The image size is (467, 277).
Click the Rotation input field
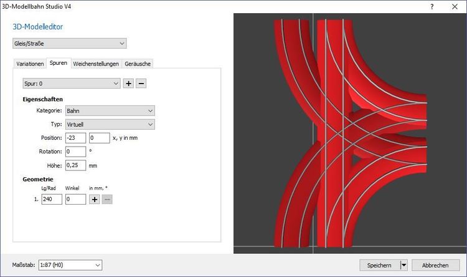(x=75, y=152)
